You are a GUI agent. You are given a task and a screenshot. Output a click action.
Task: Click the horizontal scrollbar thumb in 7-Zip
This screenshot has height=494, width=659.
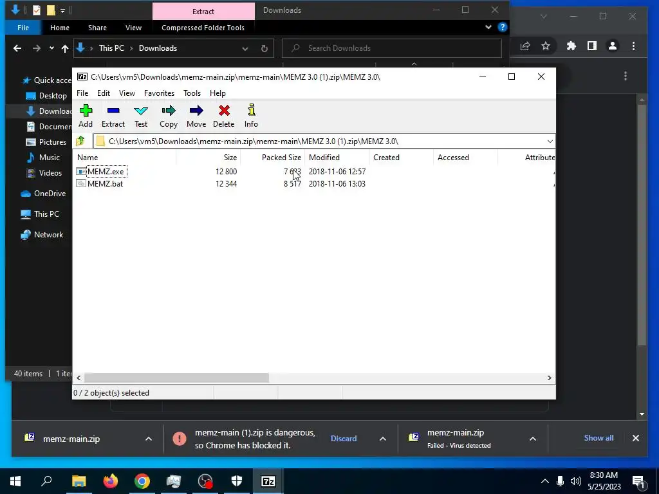pos(176,378)
